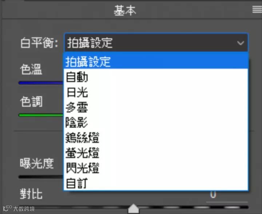Pick 閃光燈 white balance preset

click(156, 168)
